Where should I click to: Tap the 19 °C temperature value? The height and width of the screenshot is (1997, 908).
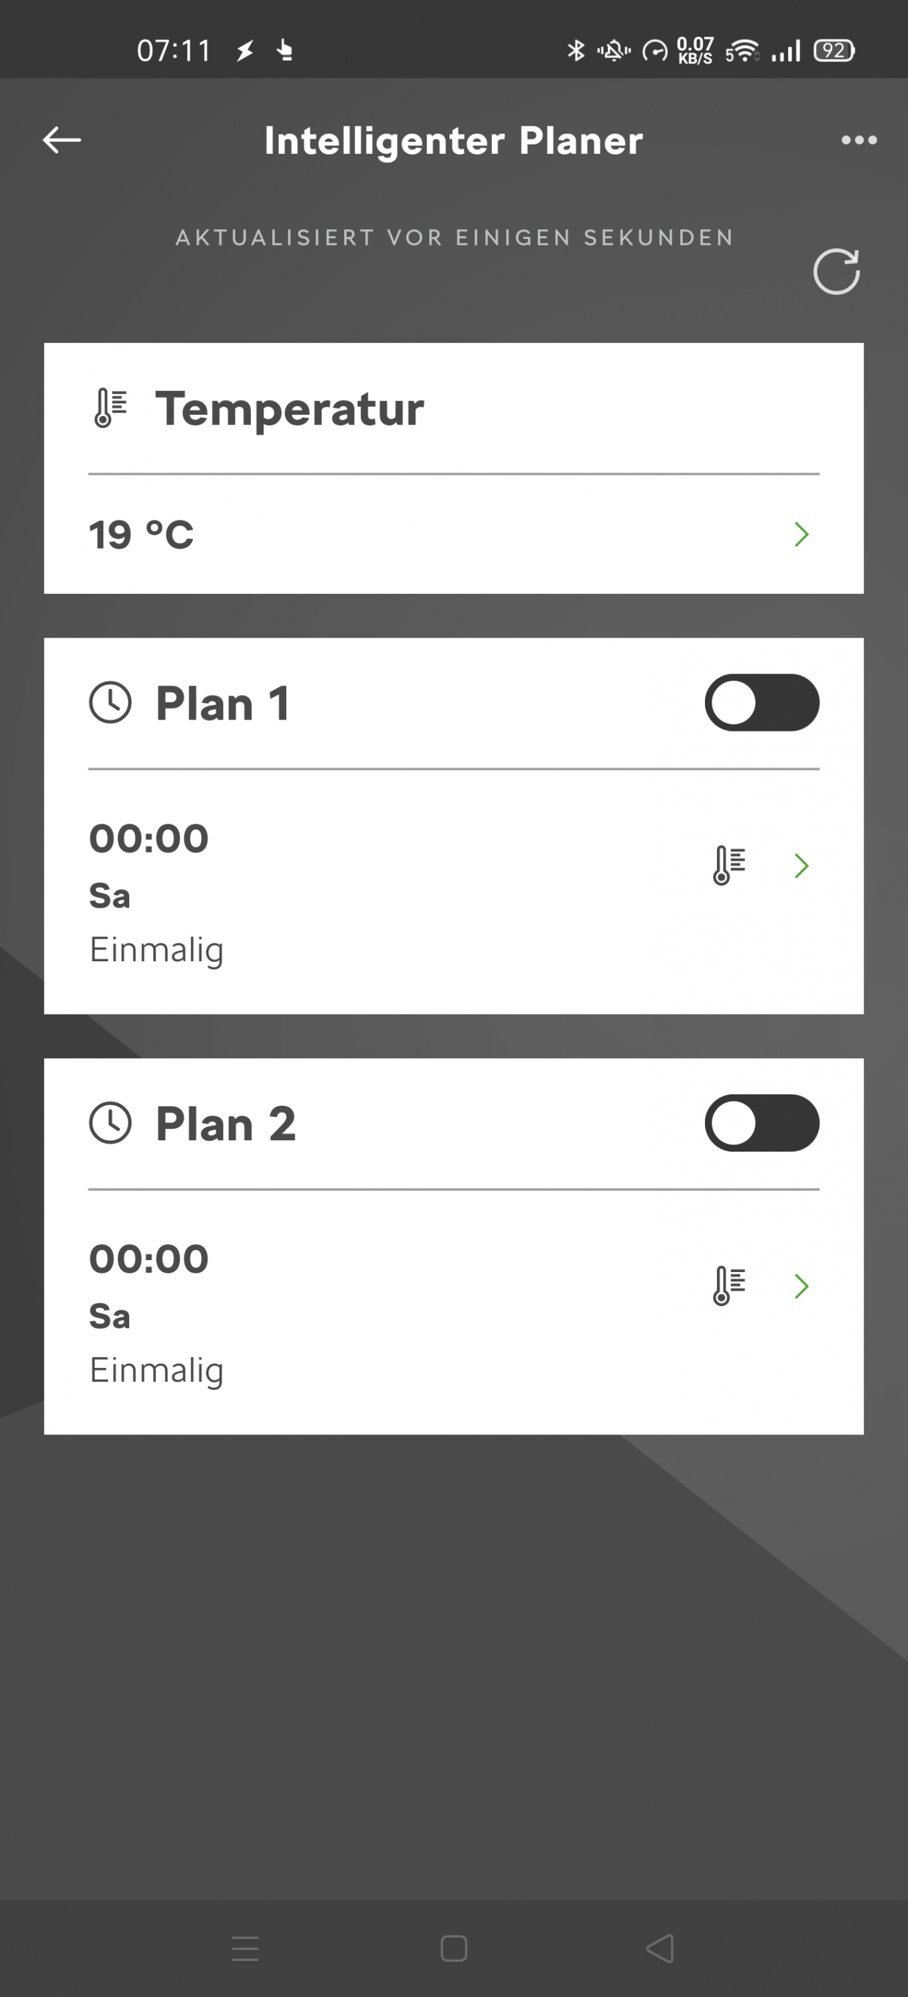pyautogui.click(x=141, y=535)
